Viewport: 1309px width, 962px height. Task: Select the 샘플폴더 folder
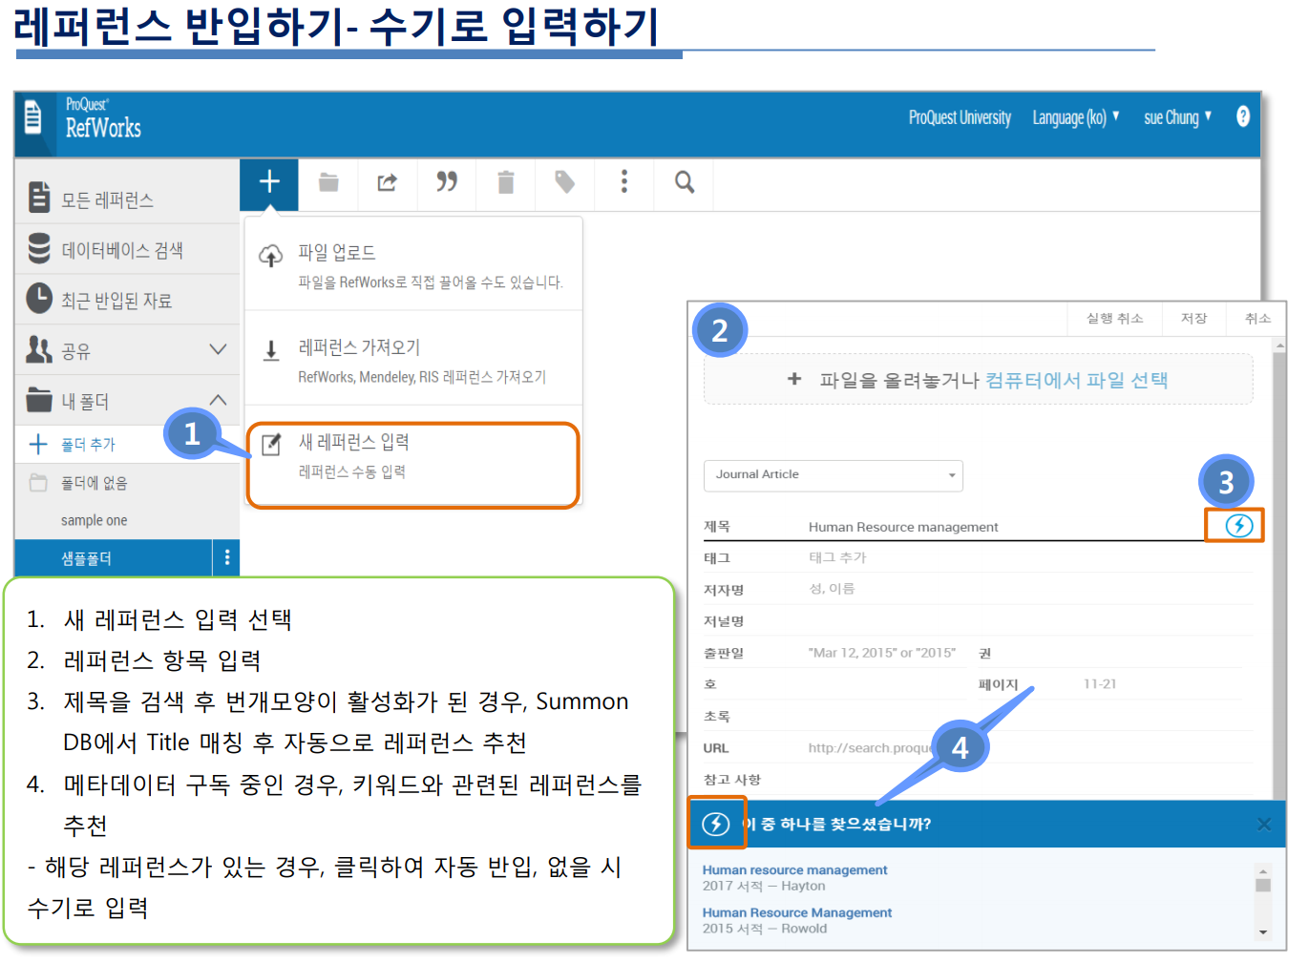click(x=114, y=557)
